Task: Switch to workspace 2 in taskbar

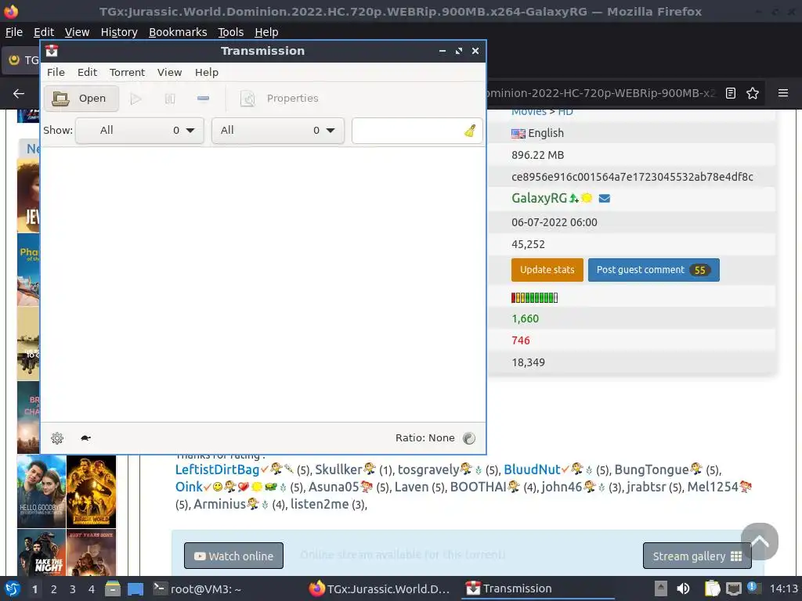Action: [54, 589]
